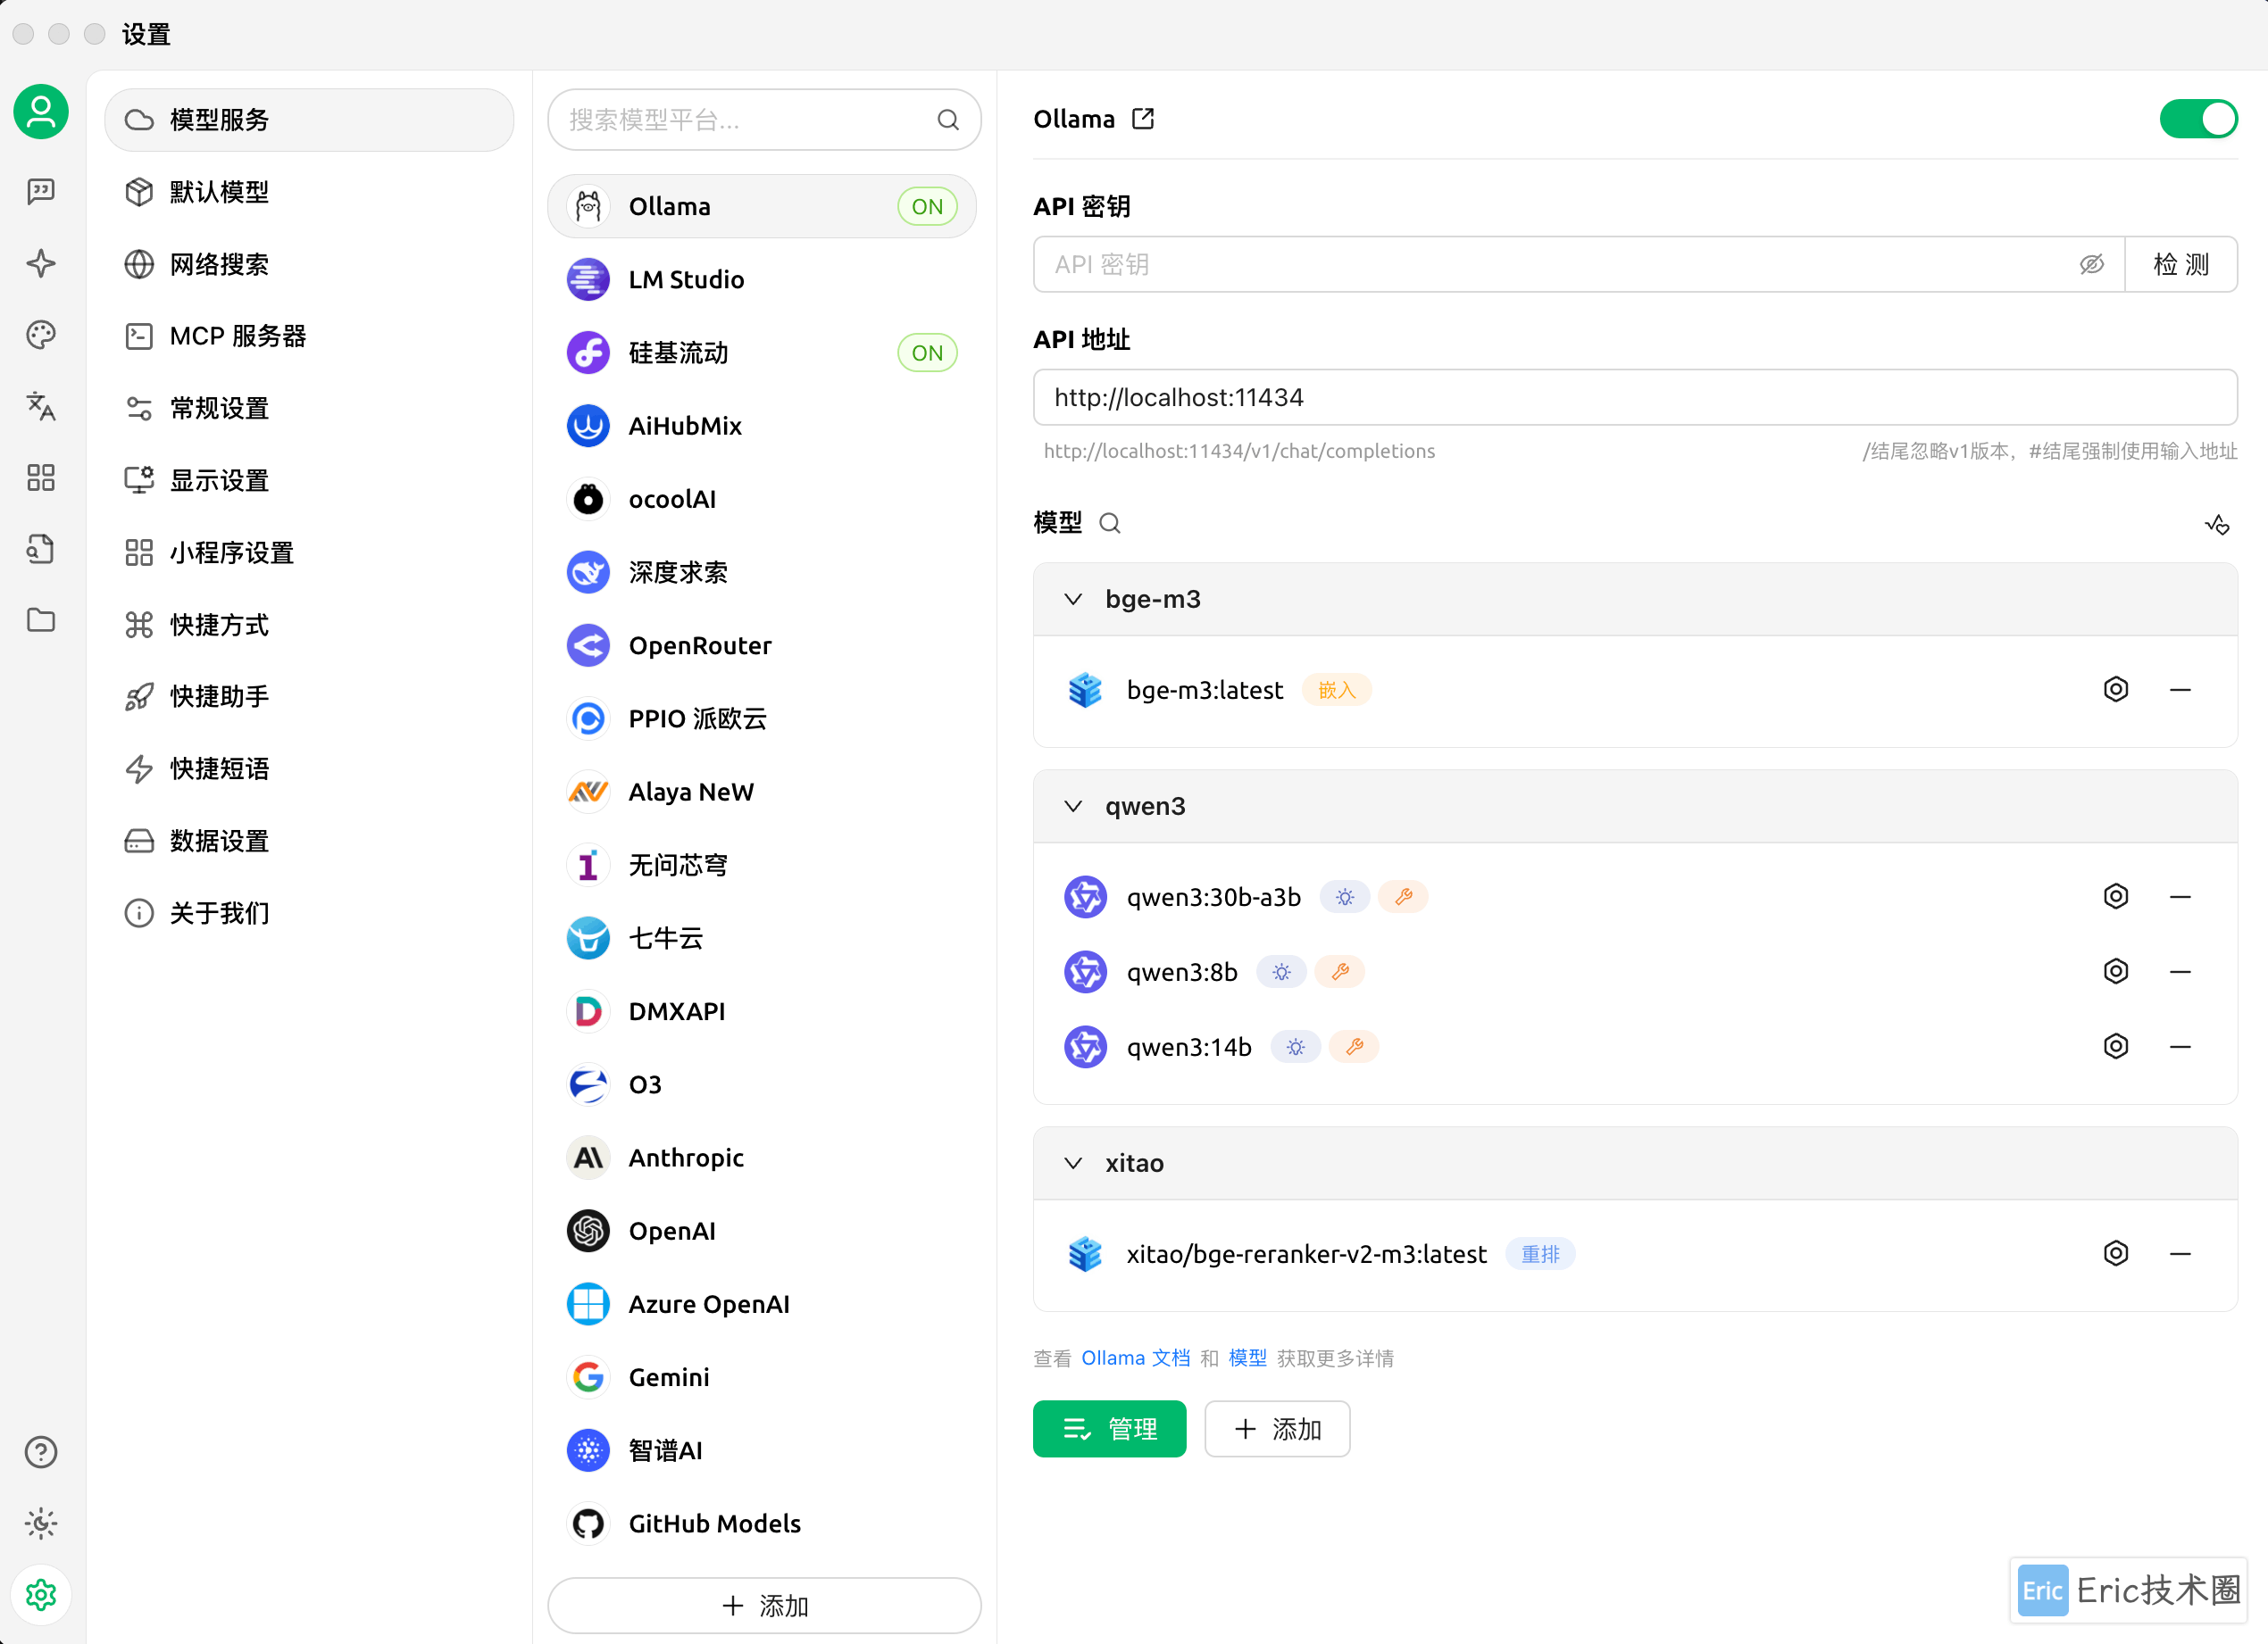Toggle API key visibility eye icon
Image resolution: width=2268 pixels, height=1644 pixels.
click(2091, 264)
